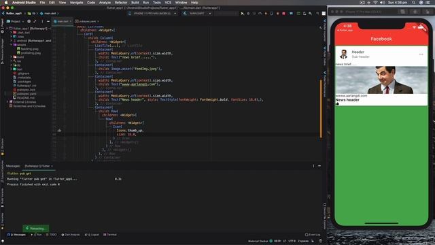Expand the folded ListTile(...) code region
The image size is (435, 245).
pyautogui.click(x=107, y=46)
